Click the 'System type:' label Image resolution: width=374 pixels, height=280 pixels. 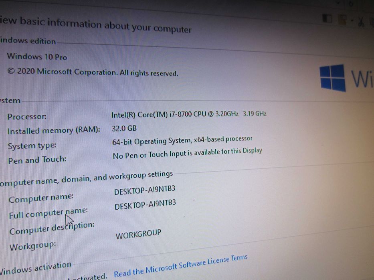tap(32, 146)
